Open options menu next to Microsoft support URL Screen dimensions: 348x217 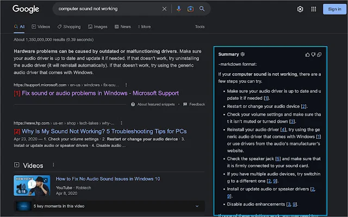126,85
